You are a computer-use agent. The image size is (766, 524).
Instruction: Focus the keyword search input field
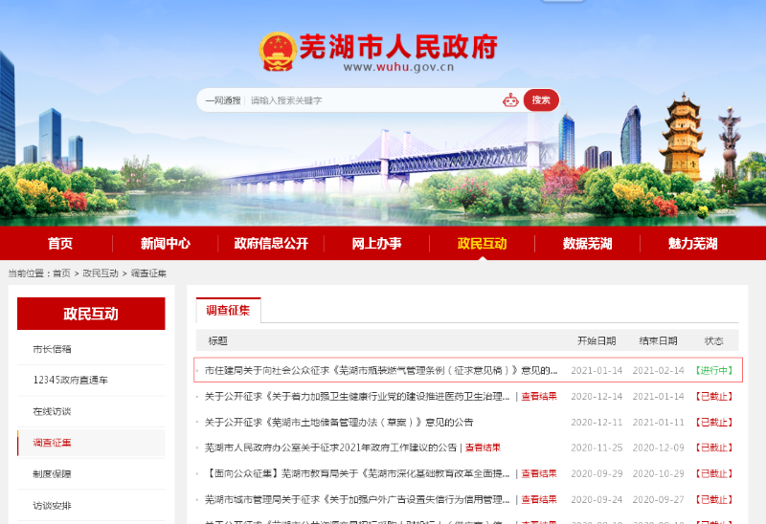[x=369, y=100]
